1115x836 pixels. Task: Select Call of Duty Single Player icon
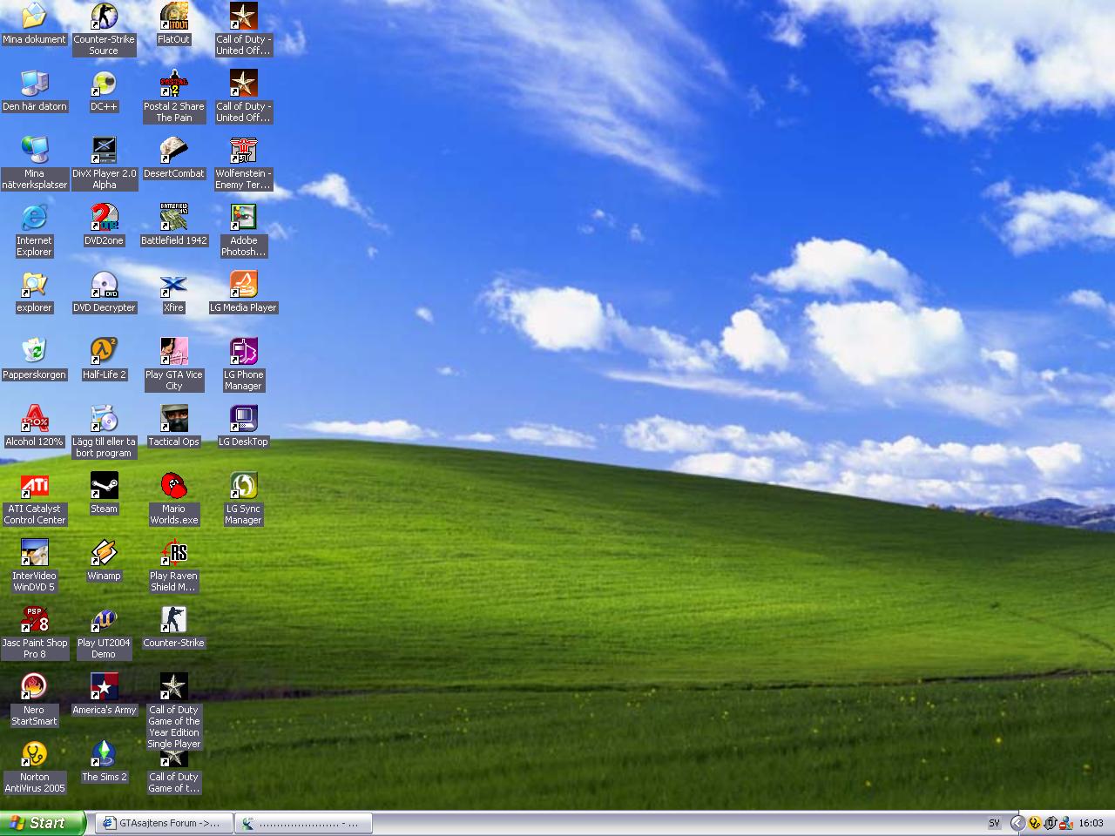[173, 686]
